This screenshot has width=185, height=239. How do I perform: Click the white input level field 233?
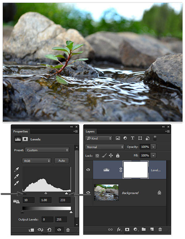pos(65,200)
